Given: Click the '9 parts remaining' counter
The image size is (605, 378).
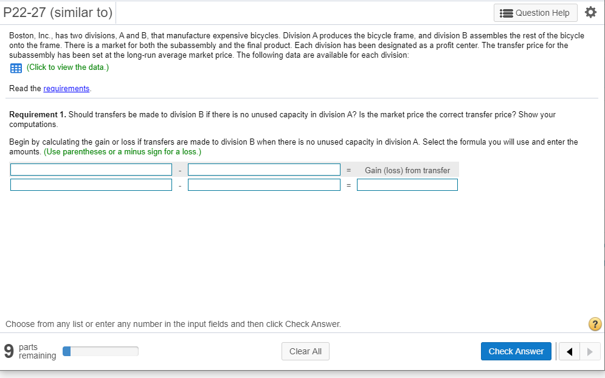Looking at the screenshot, I should 30,351.
